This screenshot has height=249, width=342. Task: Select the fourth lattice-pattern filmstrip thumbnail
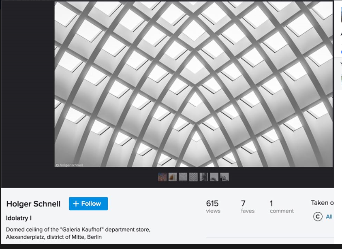pyautogui.click(x=193, y=177)
